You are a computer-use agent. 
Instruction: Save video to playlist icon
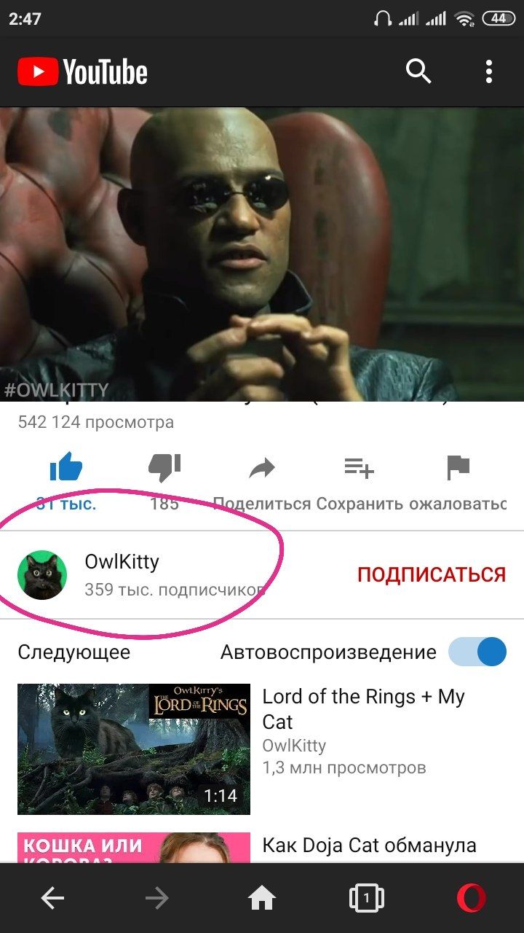(359, 468)
